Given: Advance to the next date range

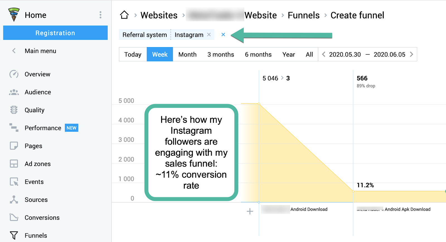Looking at the screenshot, I should [x=411, y=54].
